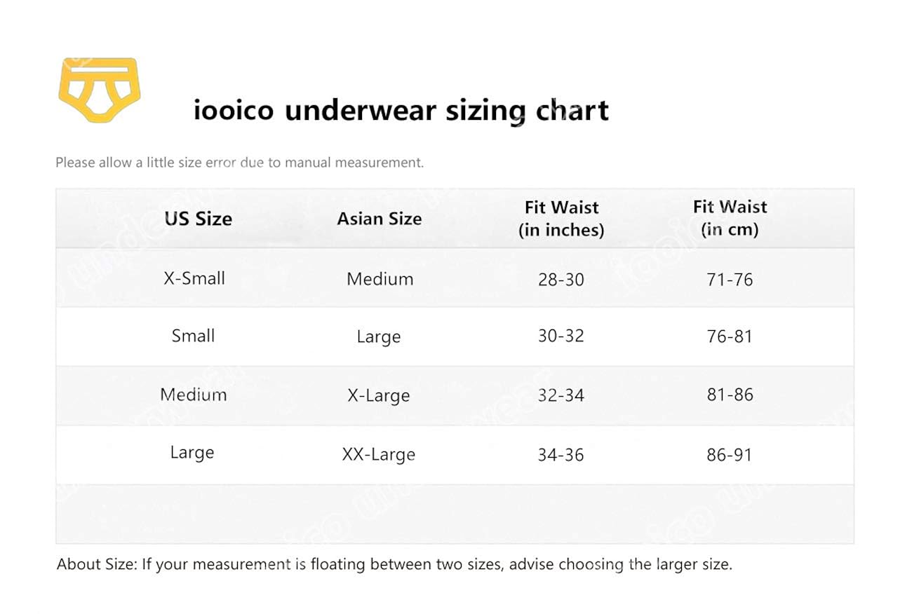The height and width of the screenshot is (614, 912).
Task: Click the "28-30" inches waist cell
Action: [x=561, y=280]
